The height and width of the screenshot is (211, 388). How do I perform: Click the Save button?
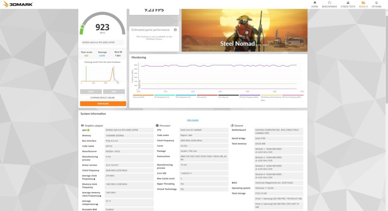coord(114,91)
